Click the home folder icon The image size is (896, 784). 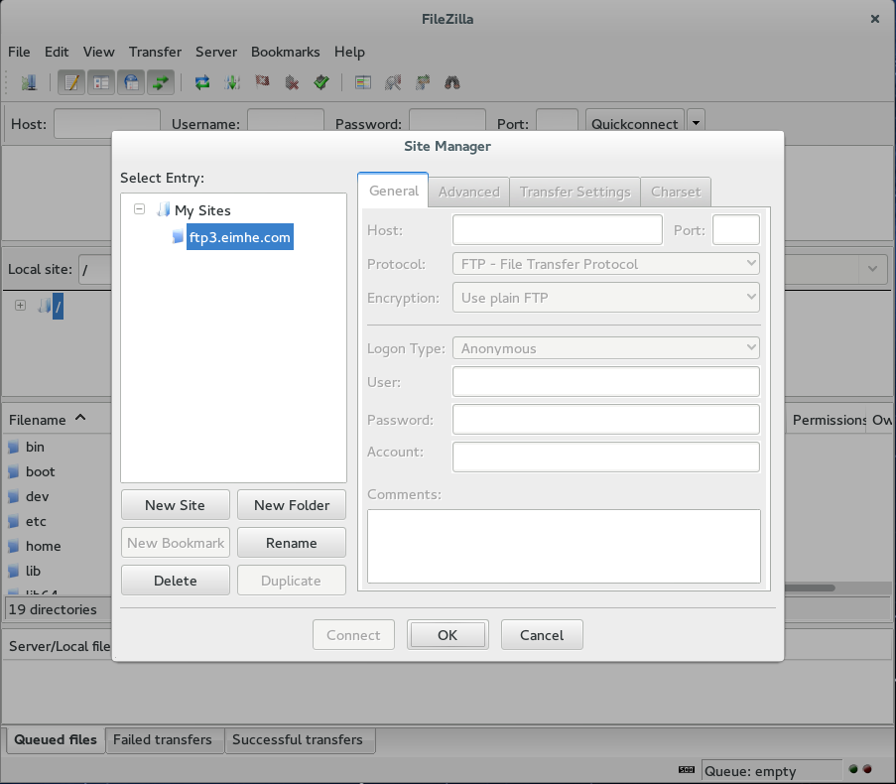(14, 546)
